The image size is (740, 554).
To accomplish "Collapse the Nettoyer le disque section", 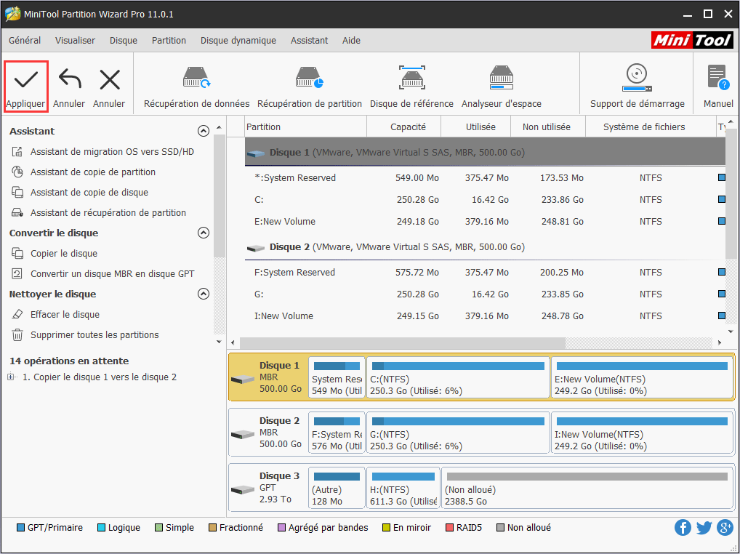I will pyautogui.click(x=204, y=294).
